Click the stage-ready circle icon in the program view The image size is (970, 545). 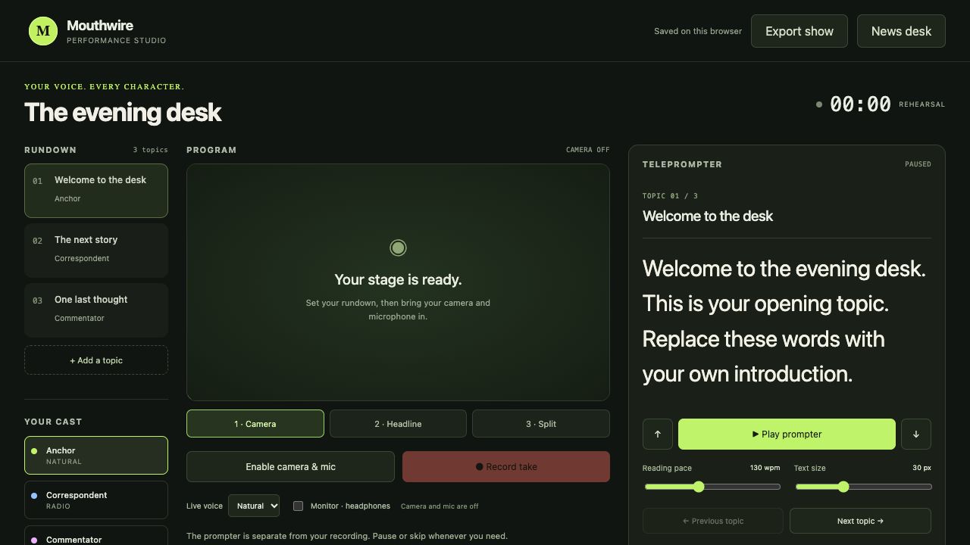pos(398,248)
